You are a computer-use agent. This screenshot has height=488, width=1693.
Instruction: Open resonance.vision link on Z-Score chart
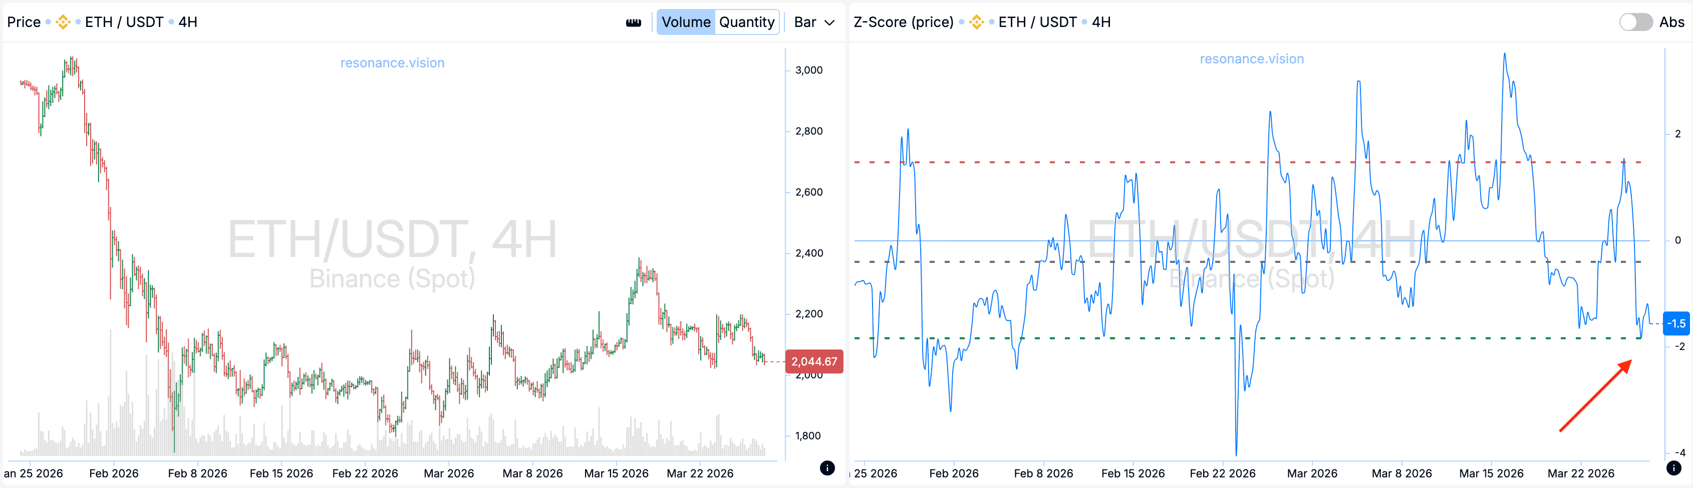coord(1251,59)
